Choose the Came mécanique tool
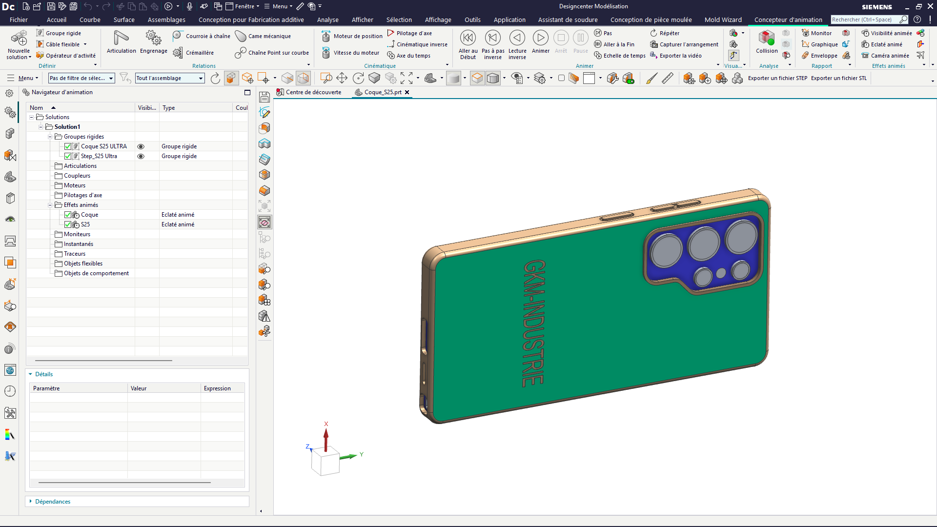 coord(263,36)
